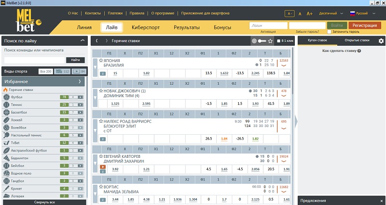Open the bet coupon settings gear
Viewport: 386px width, 205px height.
[381, 41]
